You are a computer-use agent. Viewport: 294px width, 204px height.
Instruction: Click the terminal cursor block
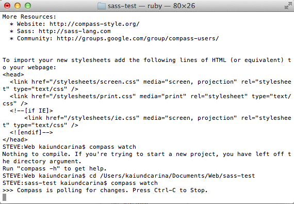4,197
